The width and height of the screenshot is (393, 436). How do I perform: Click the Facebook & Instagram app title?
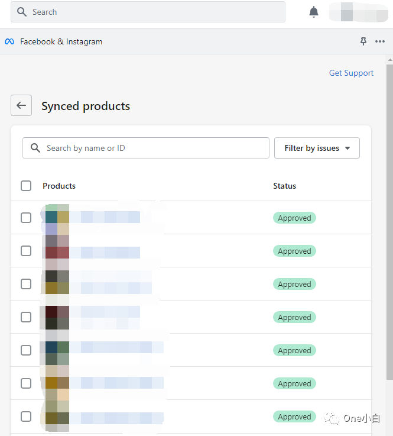(x=61, y=41)
